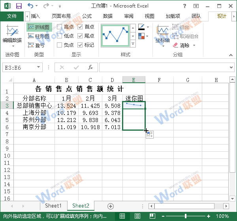237x221 pixels.
Task: Click the zoom slider handle
Action: click(186, 216)
